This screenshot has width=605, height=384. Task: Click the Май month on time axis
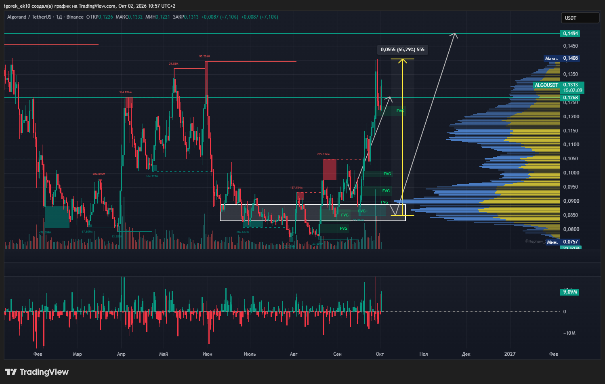point(164,354)
